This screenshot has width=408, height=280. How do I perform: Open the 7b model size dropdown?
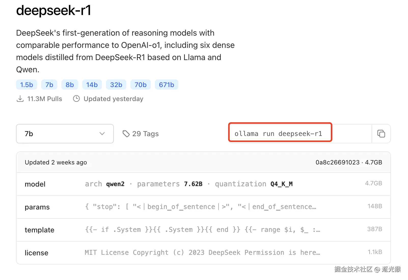[x=65, y=134]
